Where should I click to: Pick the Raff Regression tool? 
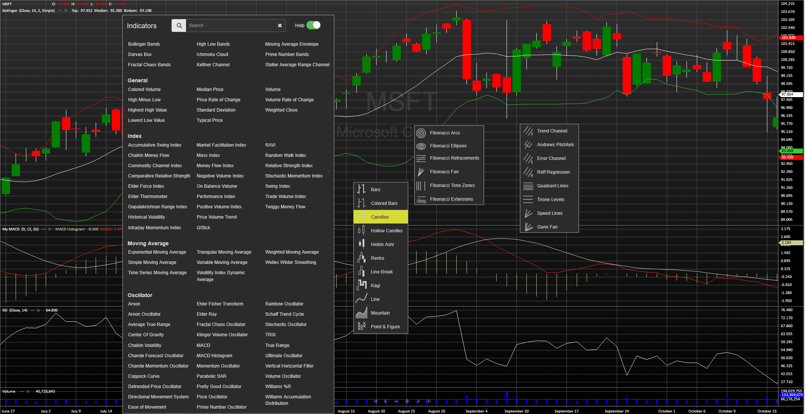click(x=549, y=172)
